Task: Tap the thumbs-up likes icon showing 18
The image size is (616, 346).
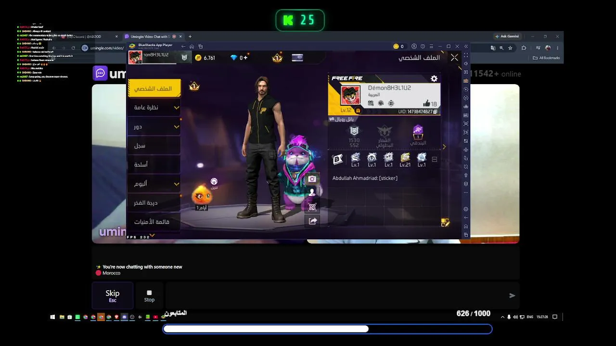Action: (426, 103)
